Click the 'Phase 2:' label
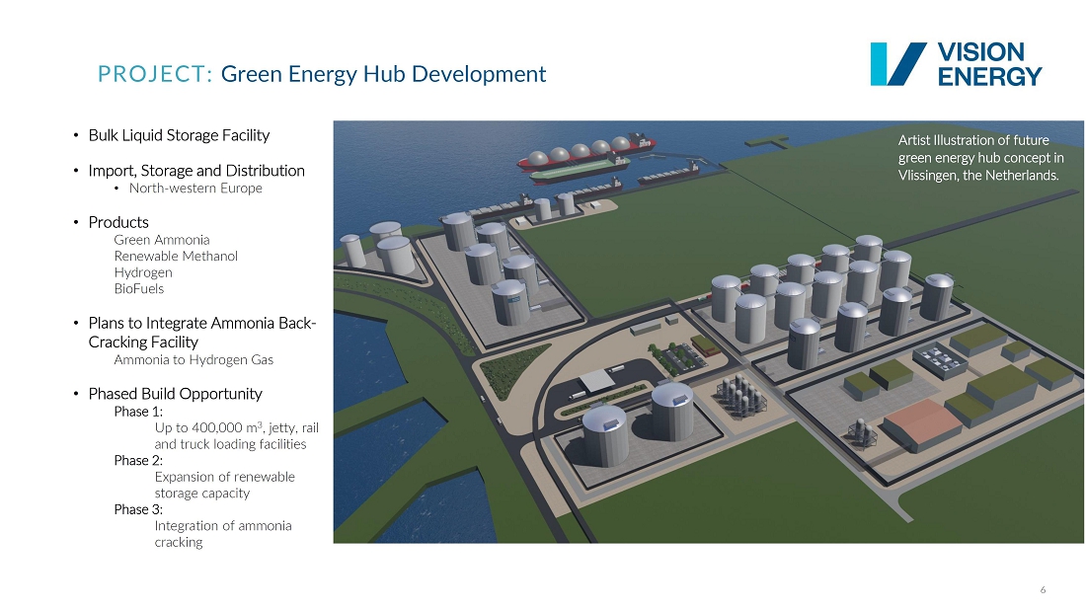Viewport: 1086px width, 610px height. pos(138,460)
